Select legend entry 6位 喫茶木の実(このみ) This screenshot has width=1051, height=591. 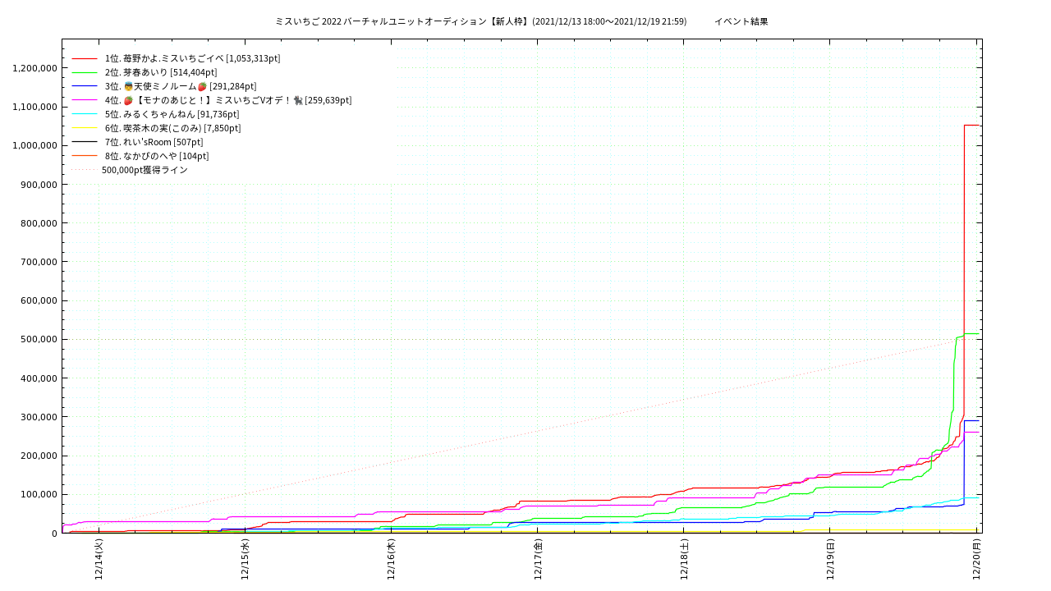pyautogui.click(x=172, y=128)
